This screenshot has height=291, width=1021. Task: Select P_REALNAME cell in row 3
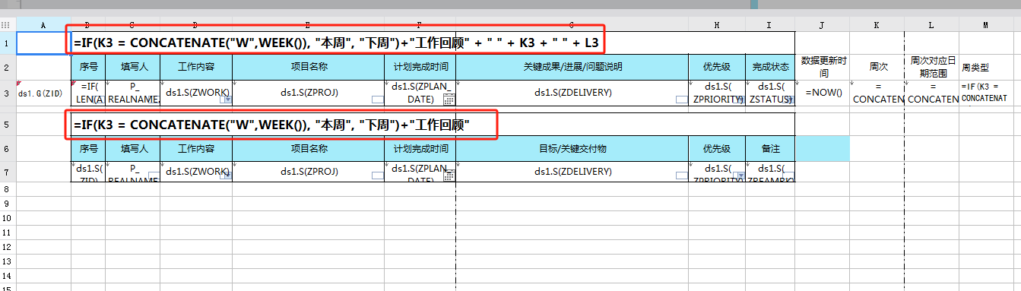point(133,93)
